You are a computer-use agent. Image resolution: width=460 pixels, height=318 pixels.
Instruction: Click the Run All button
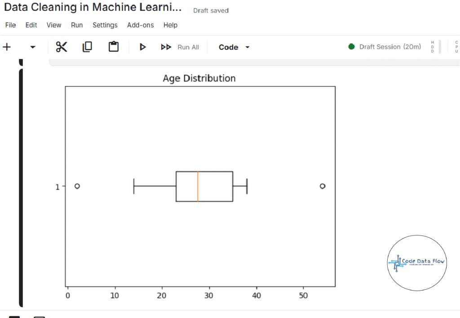[180, 47]
